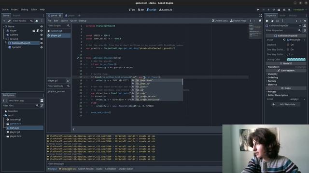Viewport: 309px width, 173px height.
Task: Click the Filter Files field in FileSystem
Action: [20, 106]
